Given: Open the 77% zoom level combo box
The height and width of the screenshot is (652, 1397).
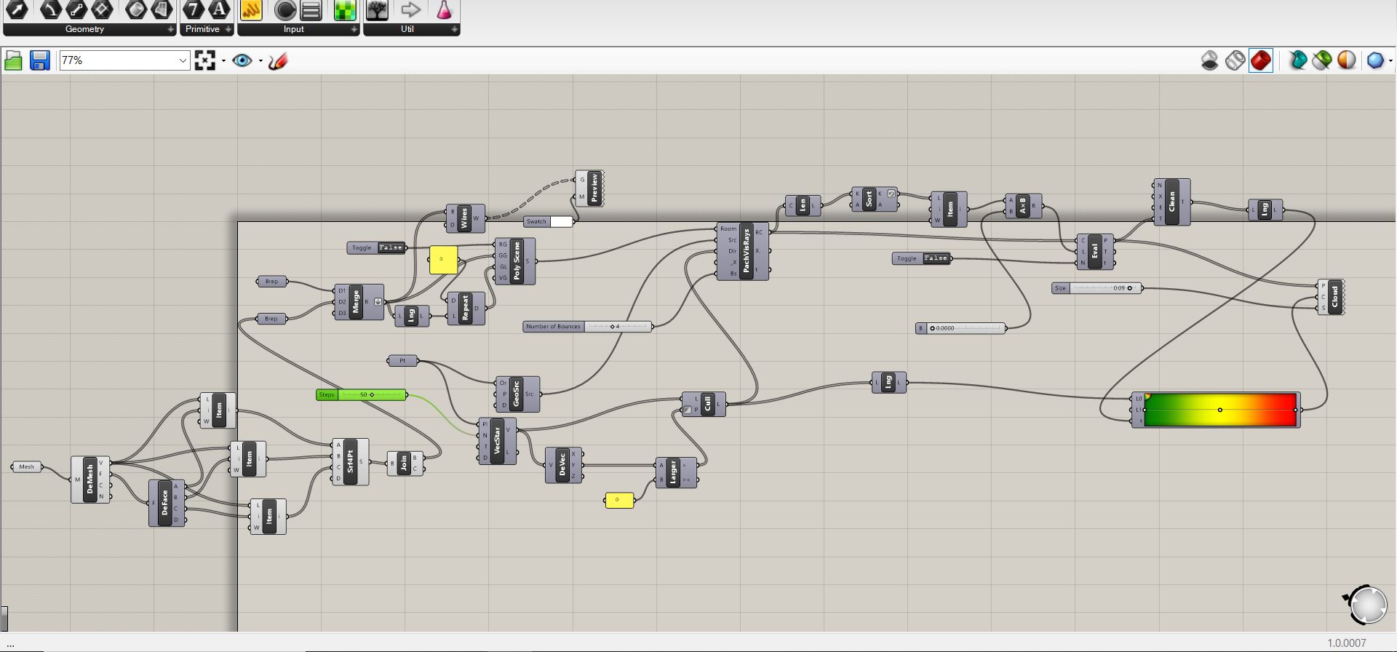Looking at the screenshot, I should pos(124,60).
